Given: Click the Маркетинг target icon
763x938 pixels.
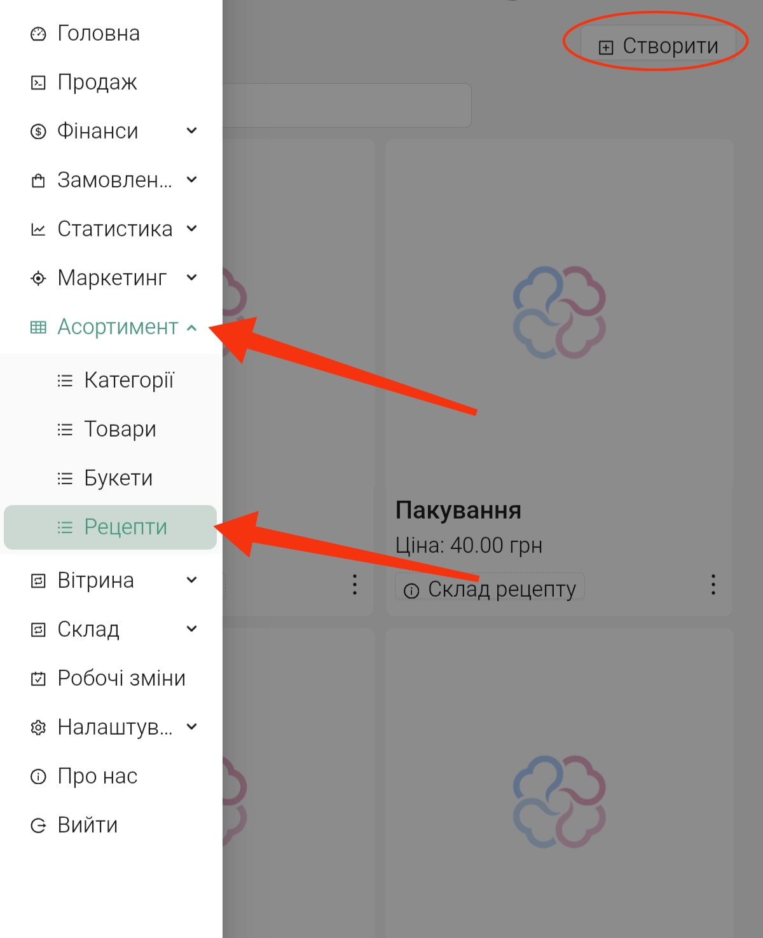Looking at the screenshot, I should point(38,278).
